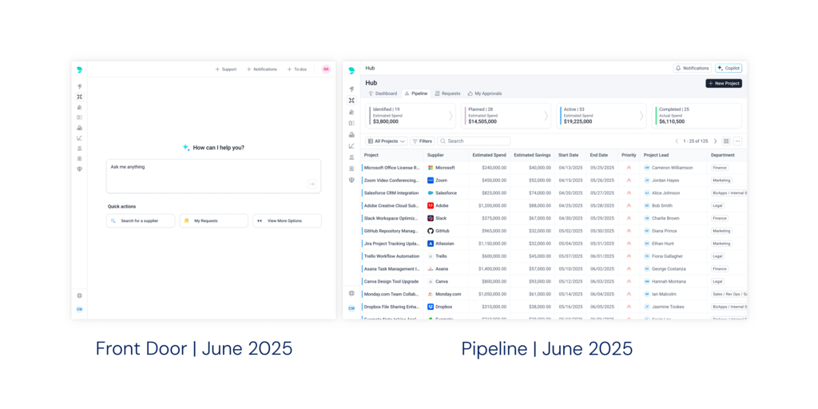Click the send arrow in the Ask box

point(312,184)
